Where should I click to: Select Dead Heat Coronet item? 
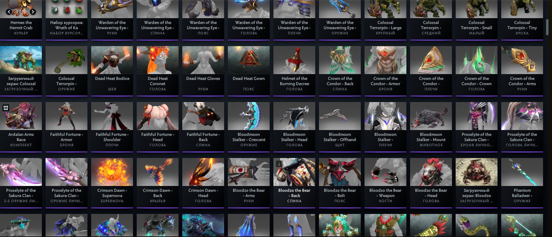(x=158, y=71)
